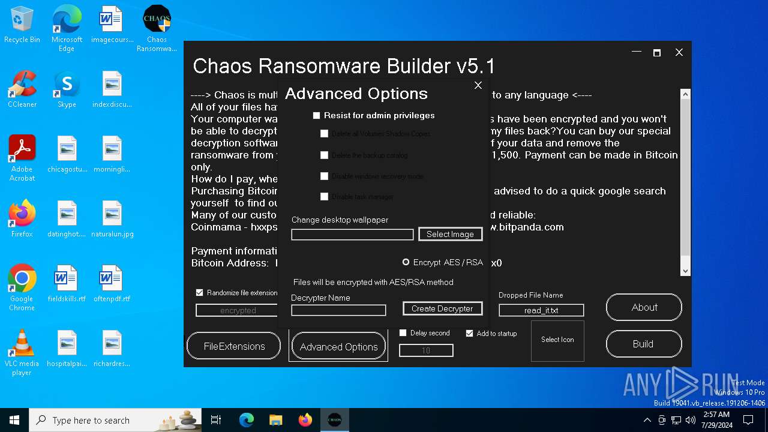Open Firefox desktop shortcut
This screenshot has width=768, height=432.
point(22,219)
